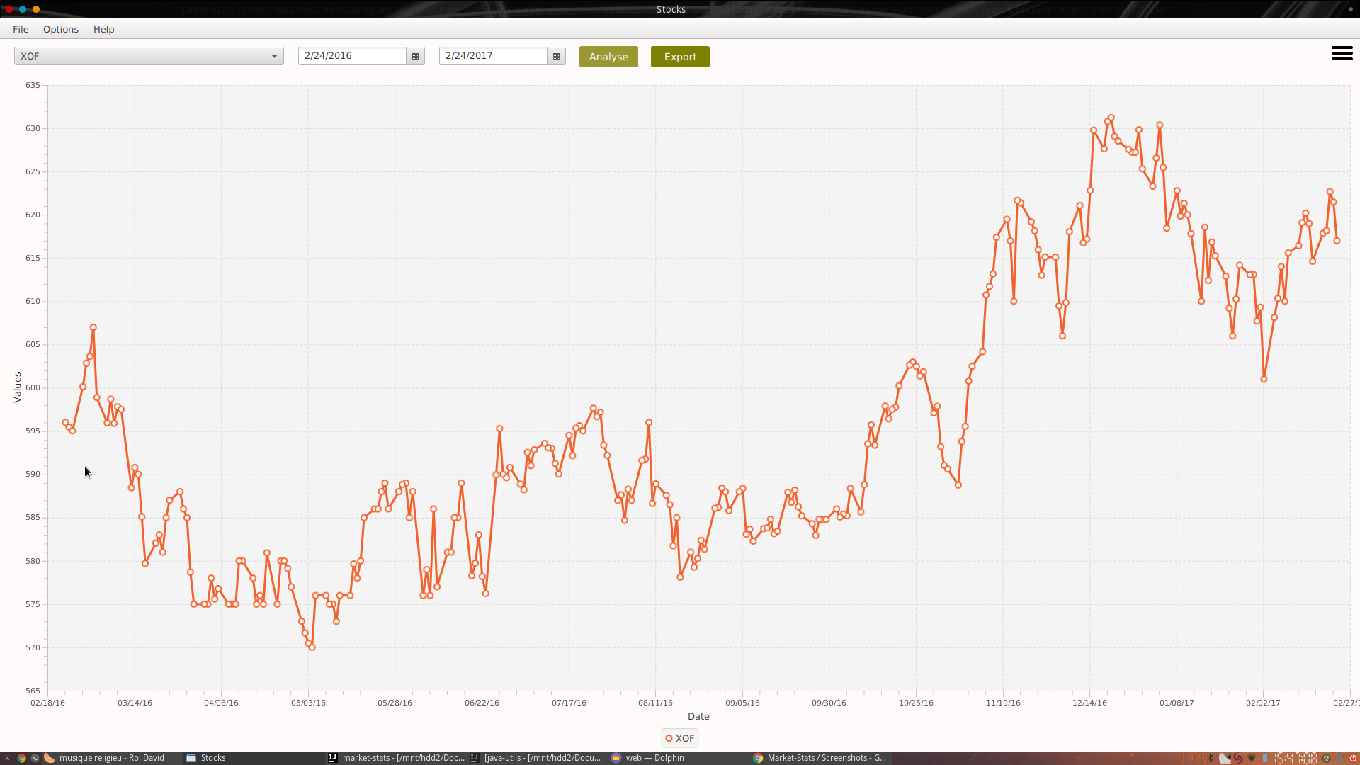
Task: Click the Bluetooth tray icon
Action: [x=1210, y=758]
